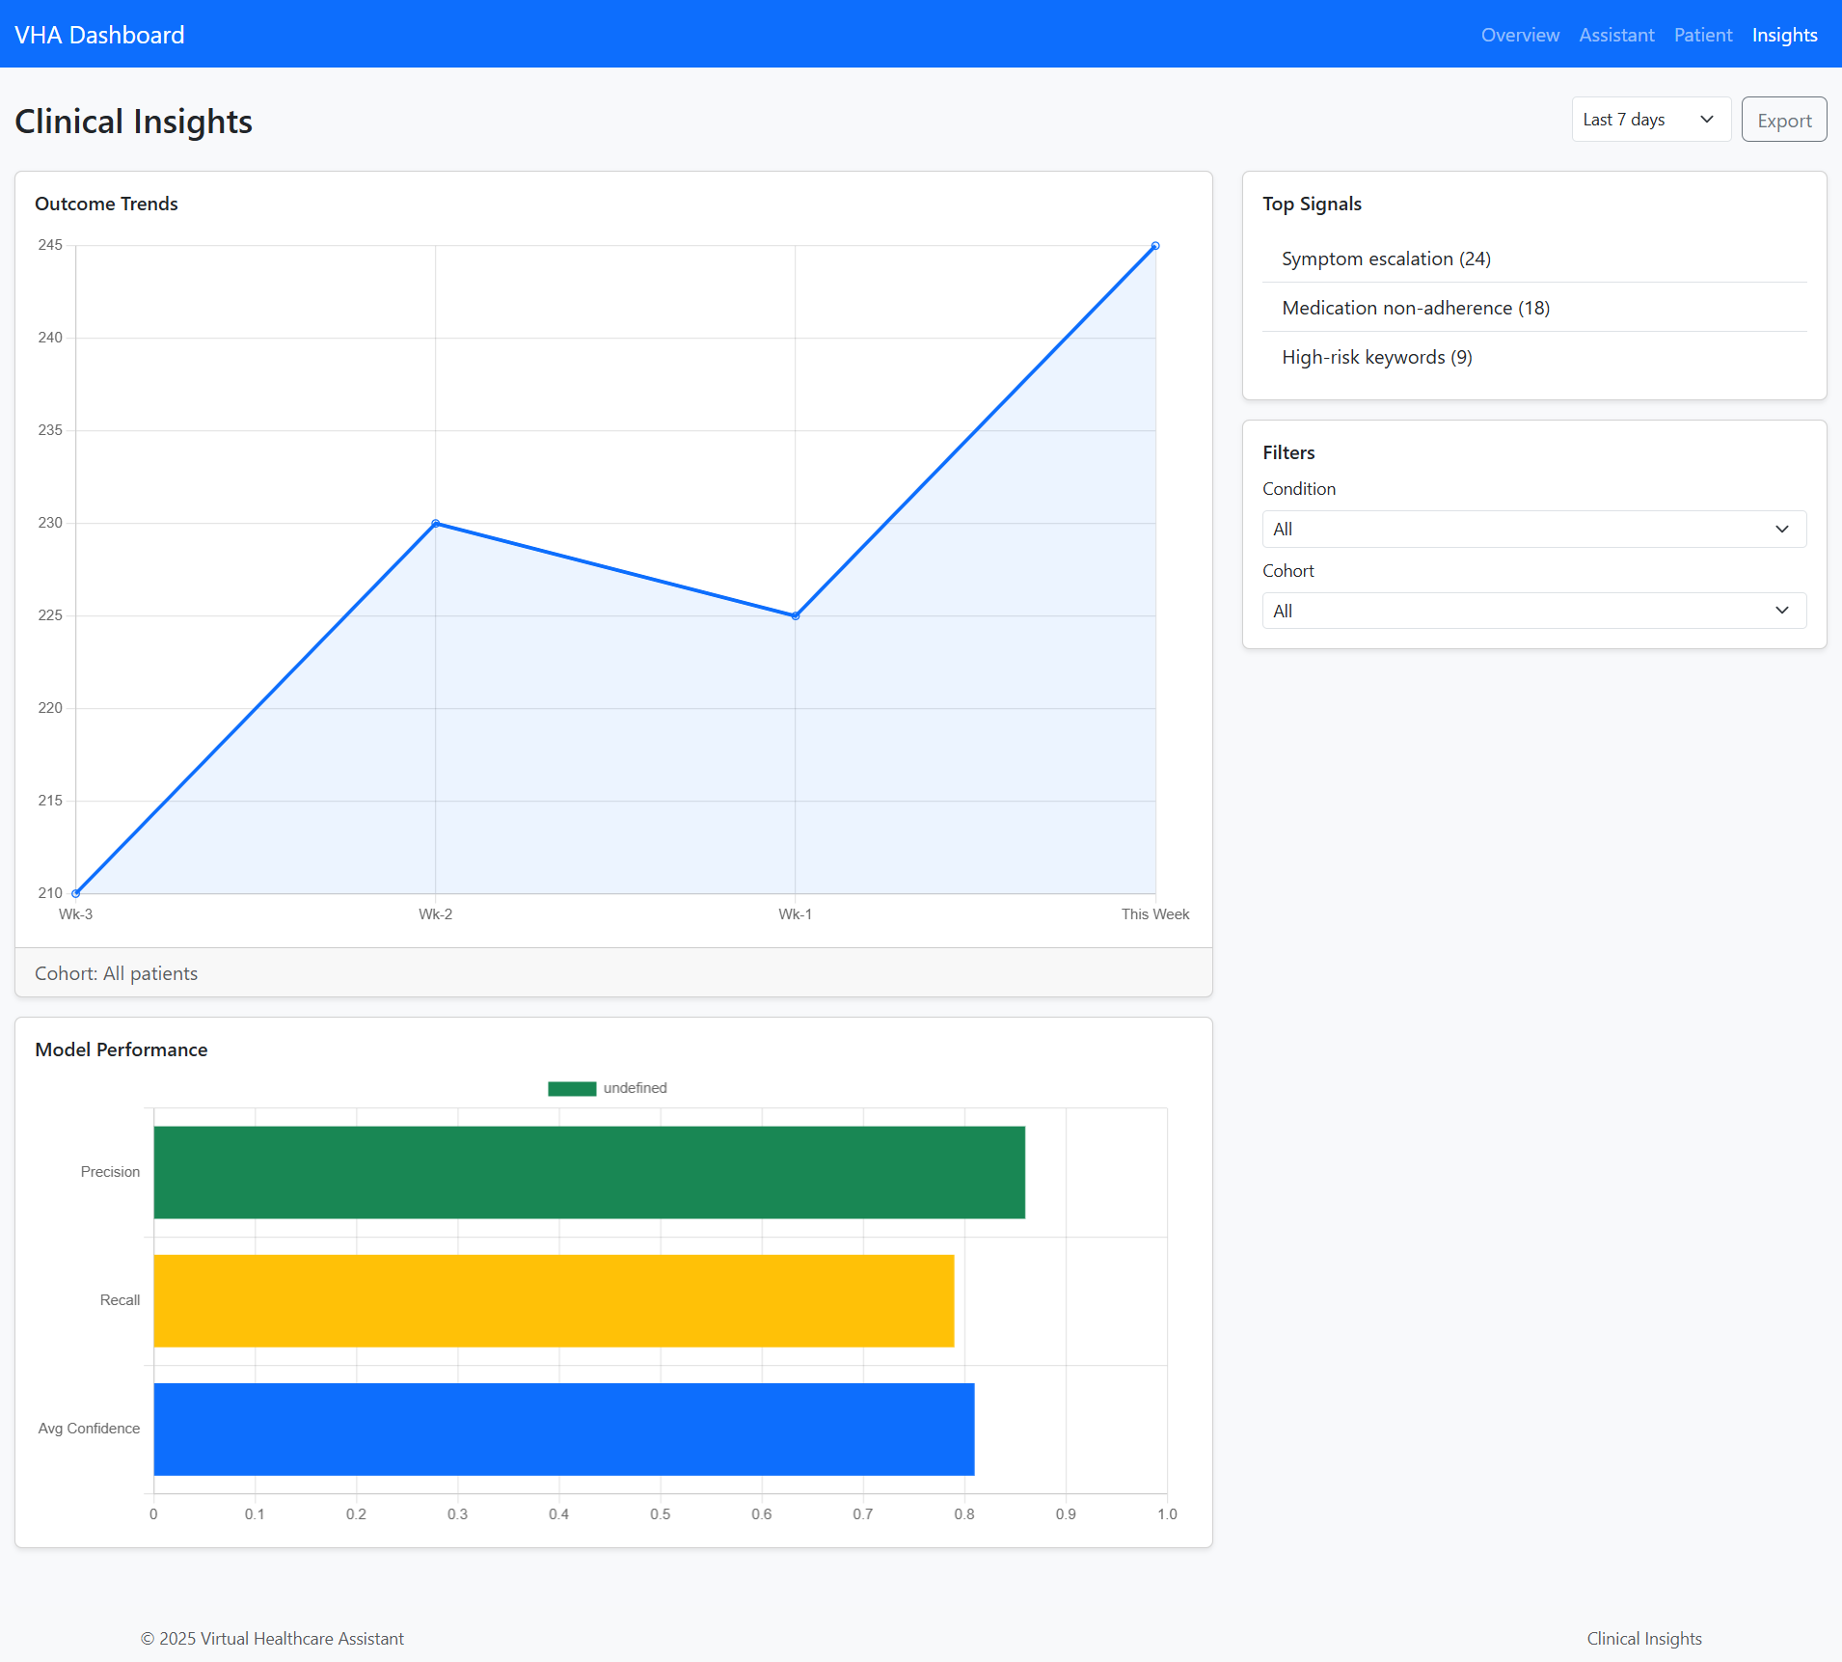This screenshot has height=1662, width=1842.
Task: Click the Wk-1 data point at 225
Action: pyautogui.click(x=796, y=615)
